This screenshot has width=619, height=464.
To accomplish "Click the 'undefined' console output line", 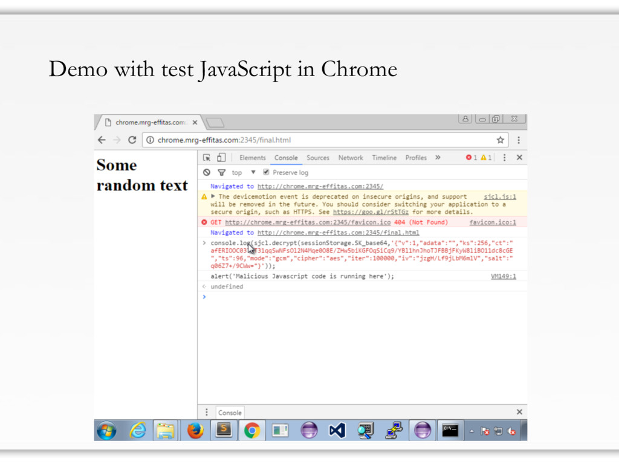I will (227, 286).
